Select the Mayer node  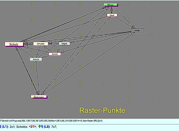pyautogui.click(x=112, y=15)
